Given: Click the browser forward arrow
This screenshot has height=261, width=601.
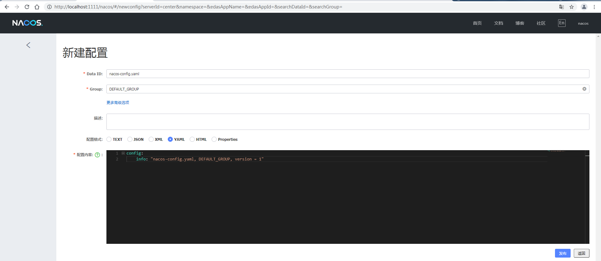Looking at the screenshot, I should point(17,7).
